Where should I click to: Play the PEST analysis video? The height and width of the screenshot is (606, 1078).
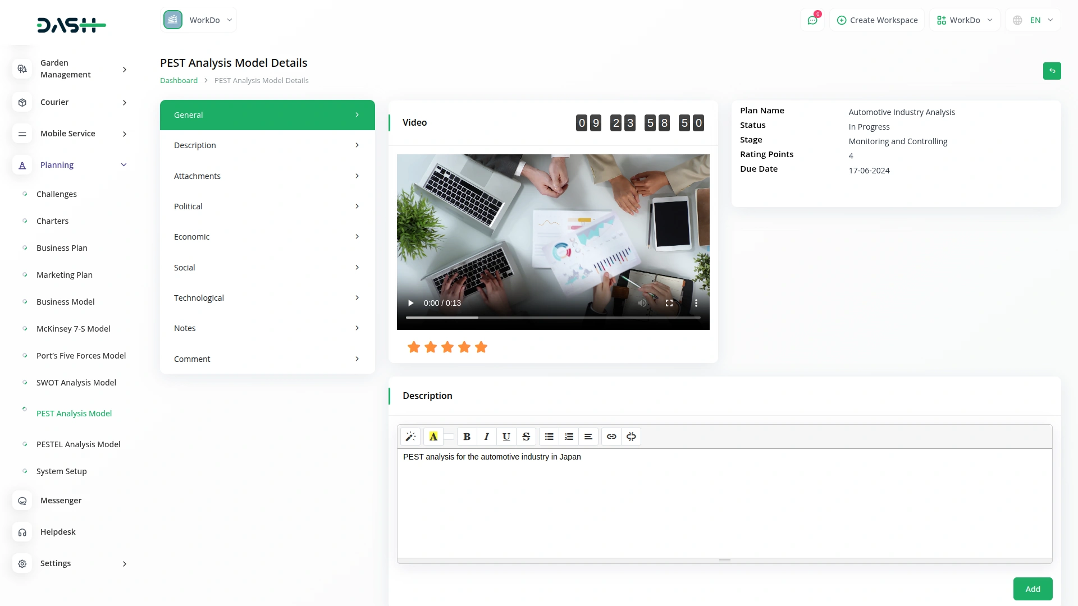click(x=410, y=303)
